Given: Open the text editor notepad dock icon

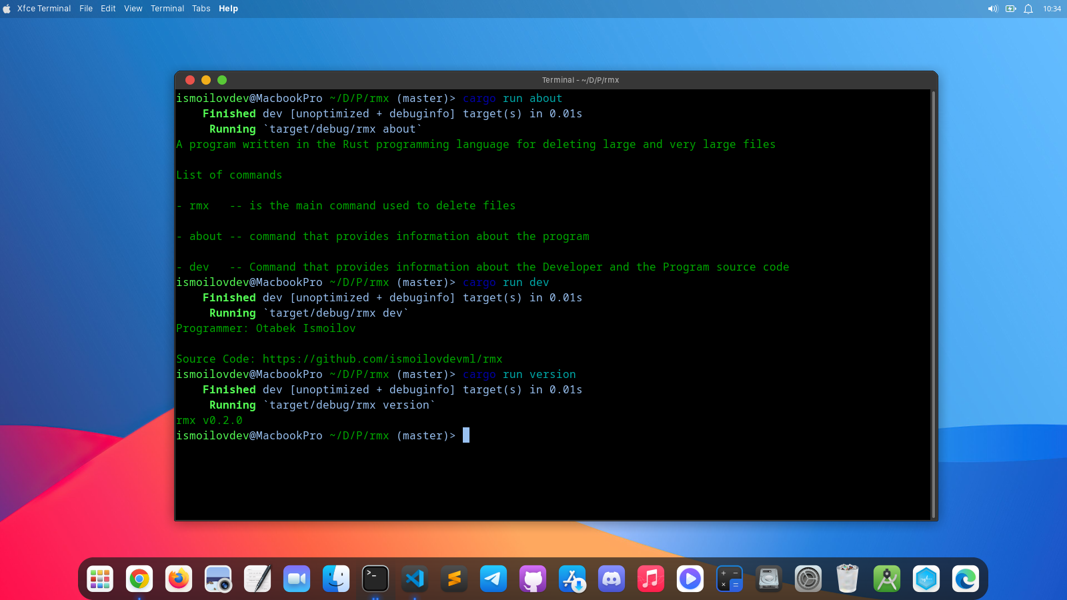Looking at the screenshot, I should tap(257, 579).
